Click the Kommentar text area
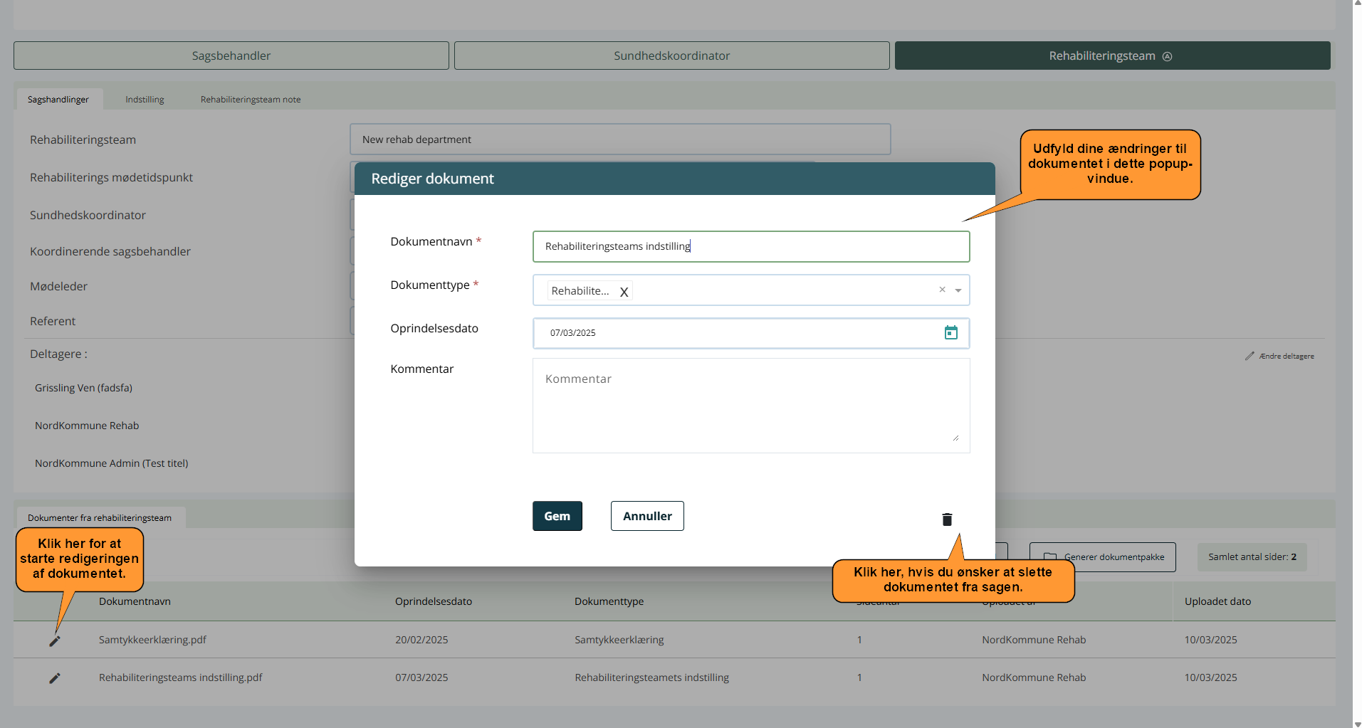Viewport: 1362px width, 728px height. point(750,405)
